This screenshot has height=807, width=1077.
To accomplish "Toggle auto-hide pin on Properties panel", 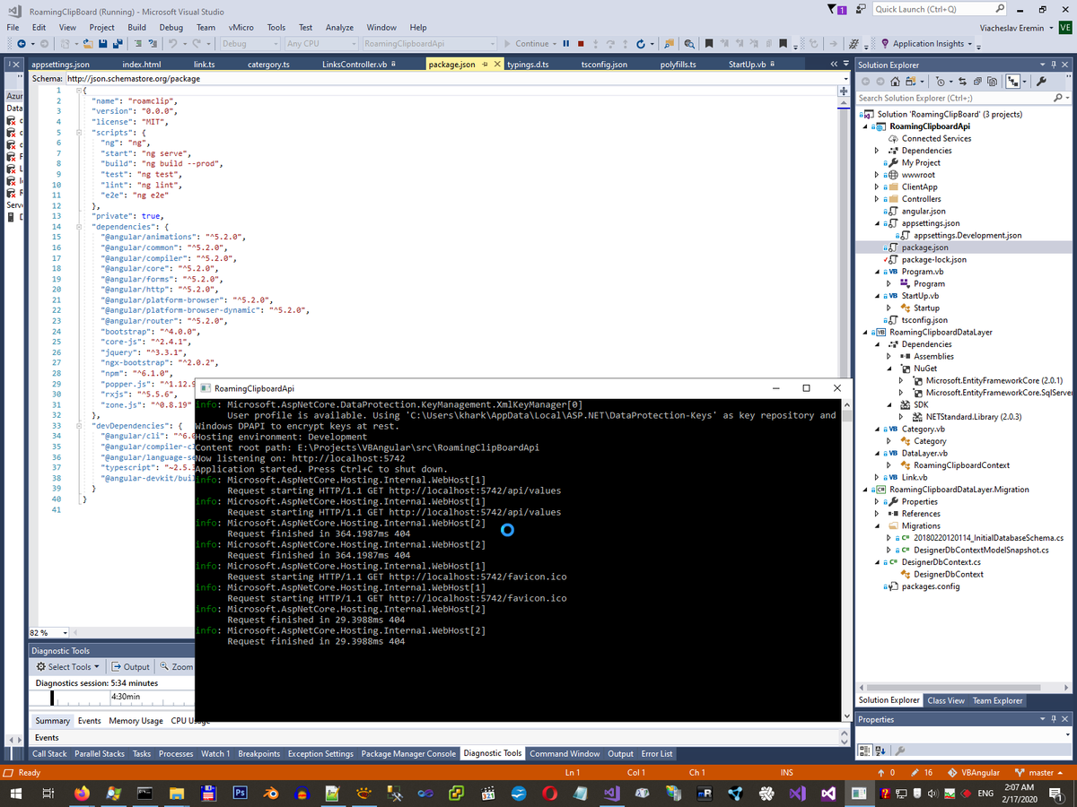I will (1052, 719).
